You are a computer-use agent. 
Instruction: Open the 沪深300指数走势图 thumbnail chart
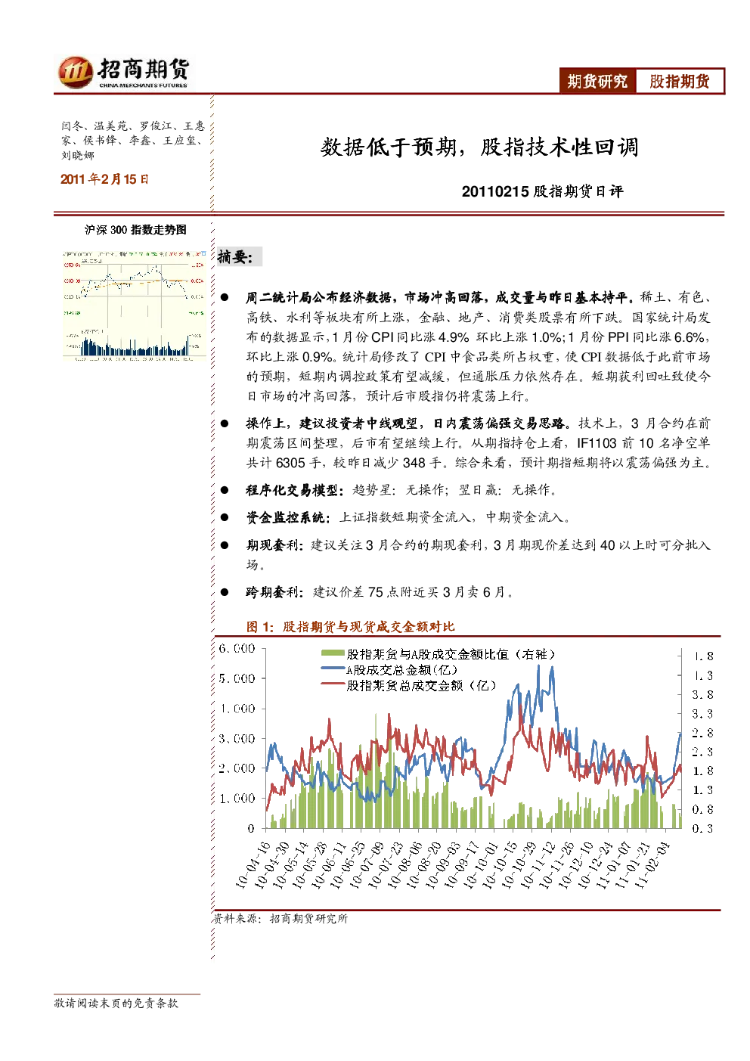click(134, 304)
